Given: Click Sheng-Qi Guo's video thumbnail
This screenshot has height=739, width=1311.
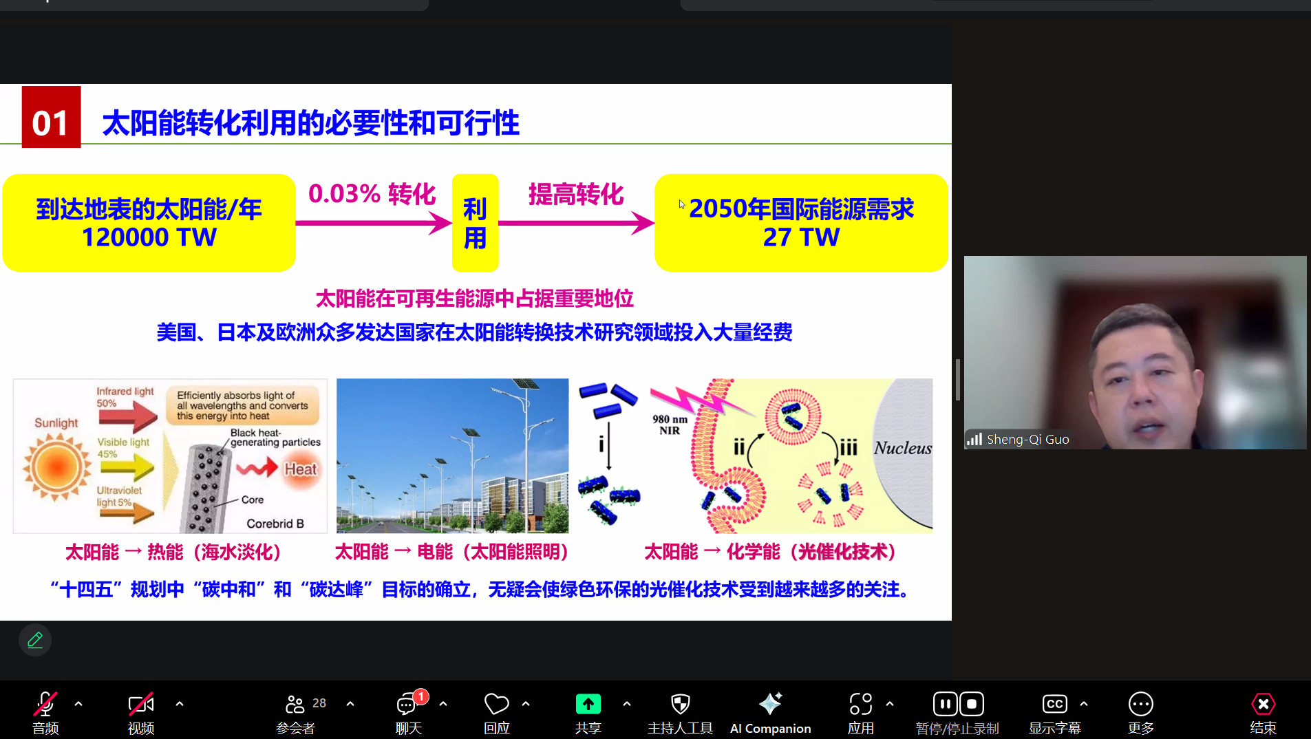Looking at the screenshot, I should 1135,353.
